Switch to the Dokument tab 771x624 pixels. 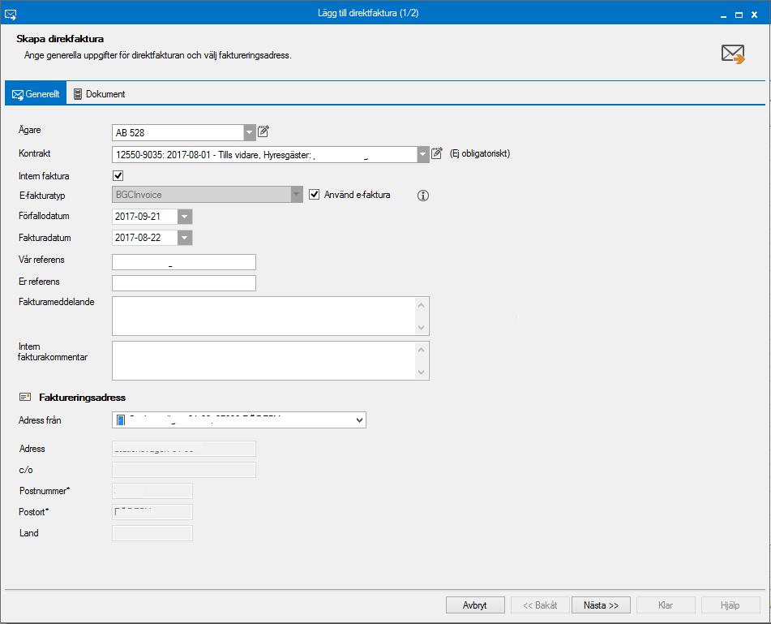pyautogui.click(x=100, y=94)
